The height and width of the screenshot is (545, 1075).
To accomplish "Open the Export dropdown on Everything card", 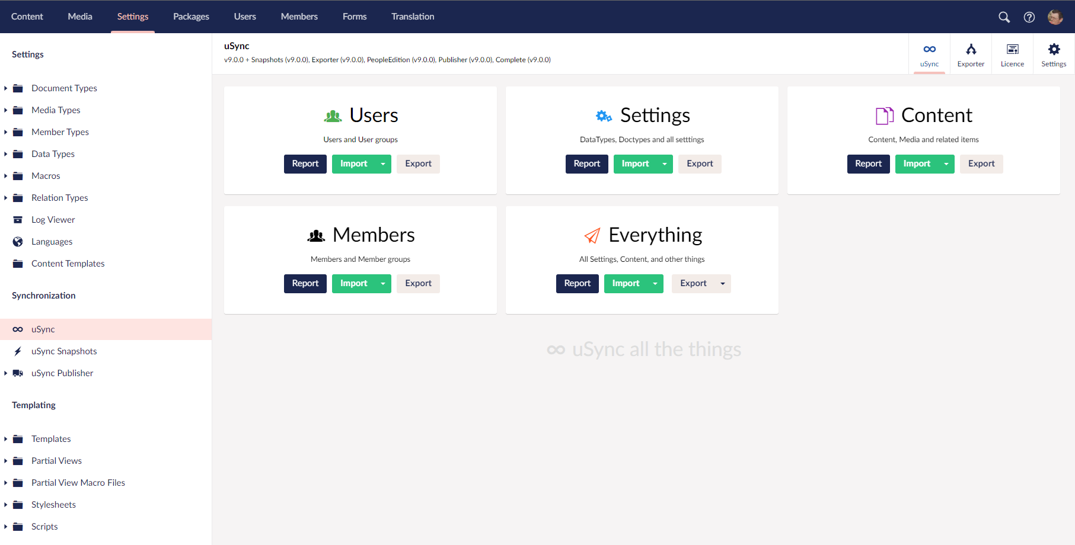I will pos(723,283).
